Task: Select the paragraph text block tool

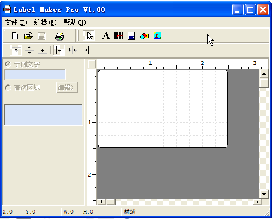Action: point(131,35)
